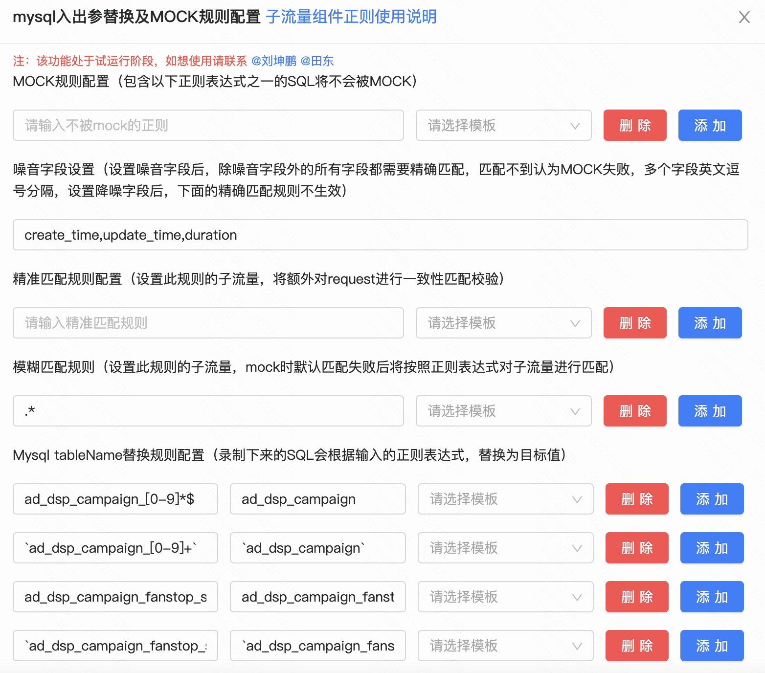Open the template dropdown in 精准匹配 row
Image resolution: width=765 pixels, height=673 pixels.
pyautogui.click(x=504, y=323)
